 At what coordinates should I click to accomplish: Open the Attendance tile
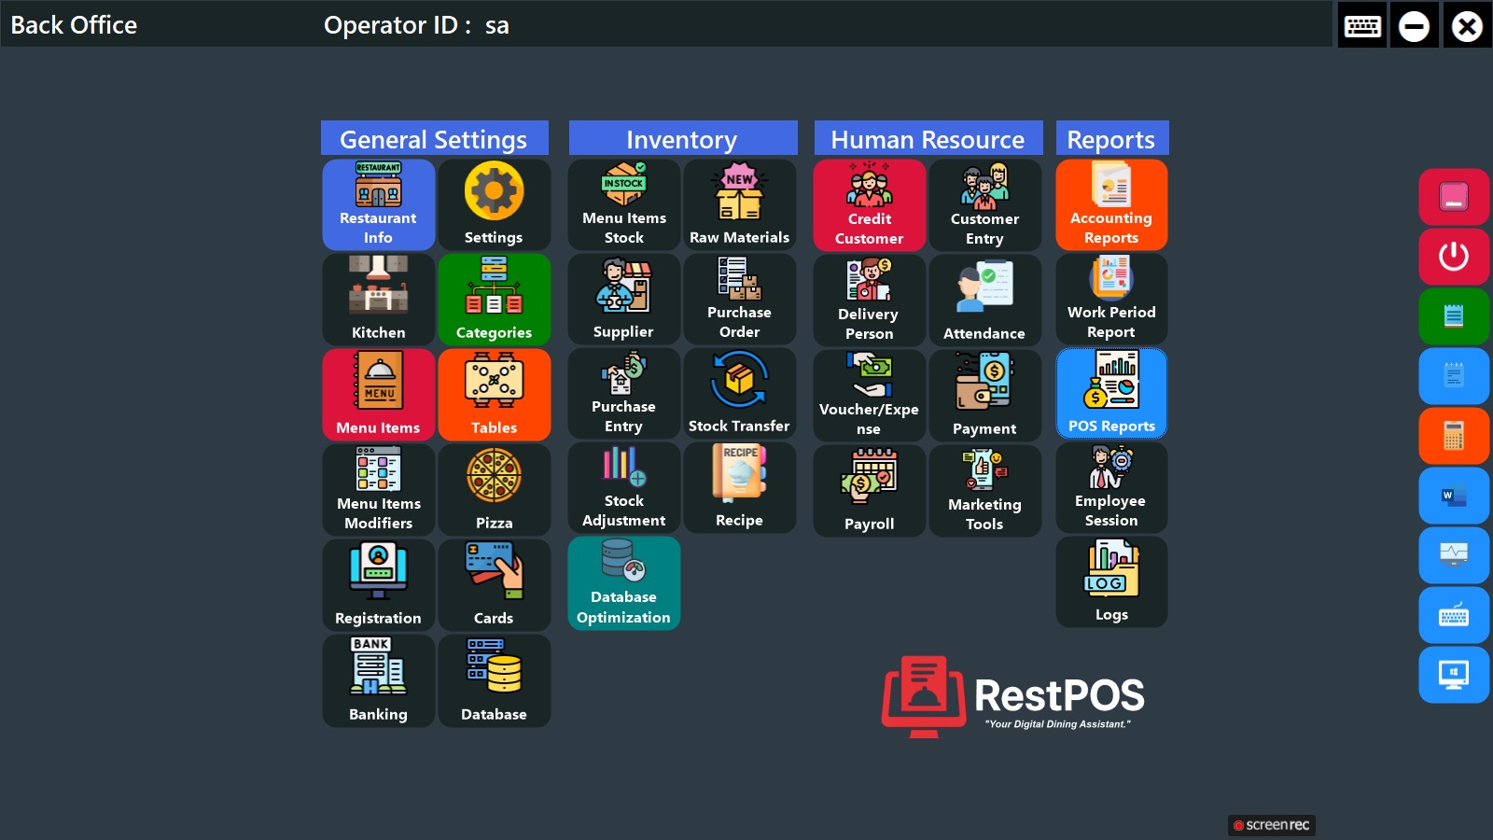click(984, 301)
